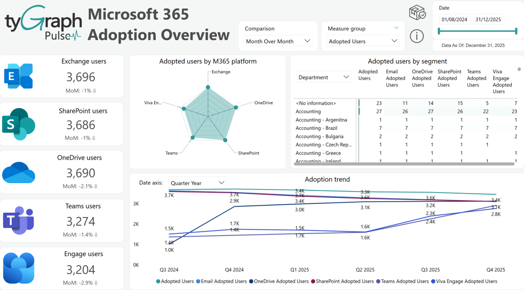The height and width of the screenshot is (290, 524).
Task: Click the Q1 2025 axis label
Action: [299, 269]
